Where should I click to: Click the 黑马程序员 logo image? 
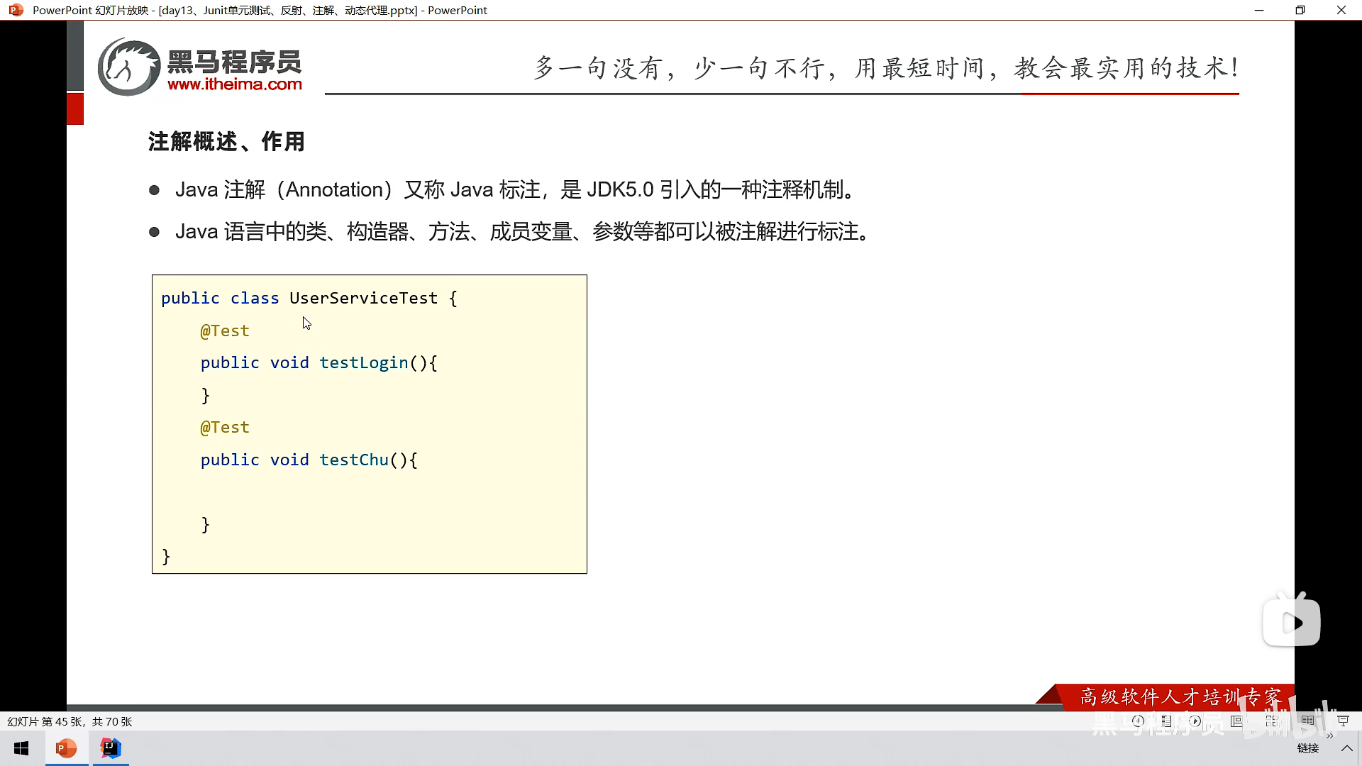click(128, 67)
